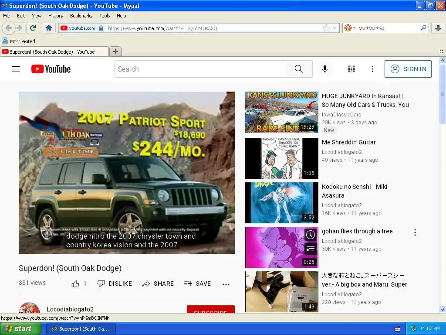Click the vertical scrollbar thumb
The image size is (446, 335).
click(442, 94)
